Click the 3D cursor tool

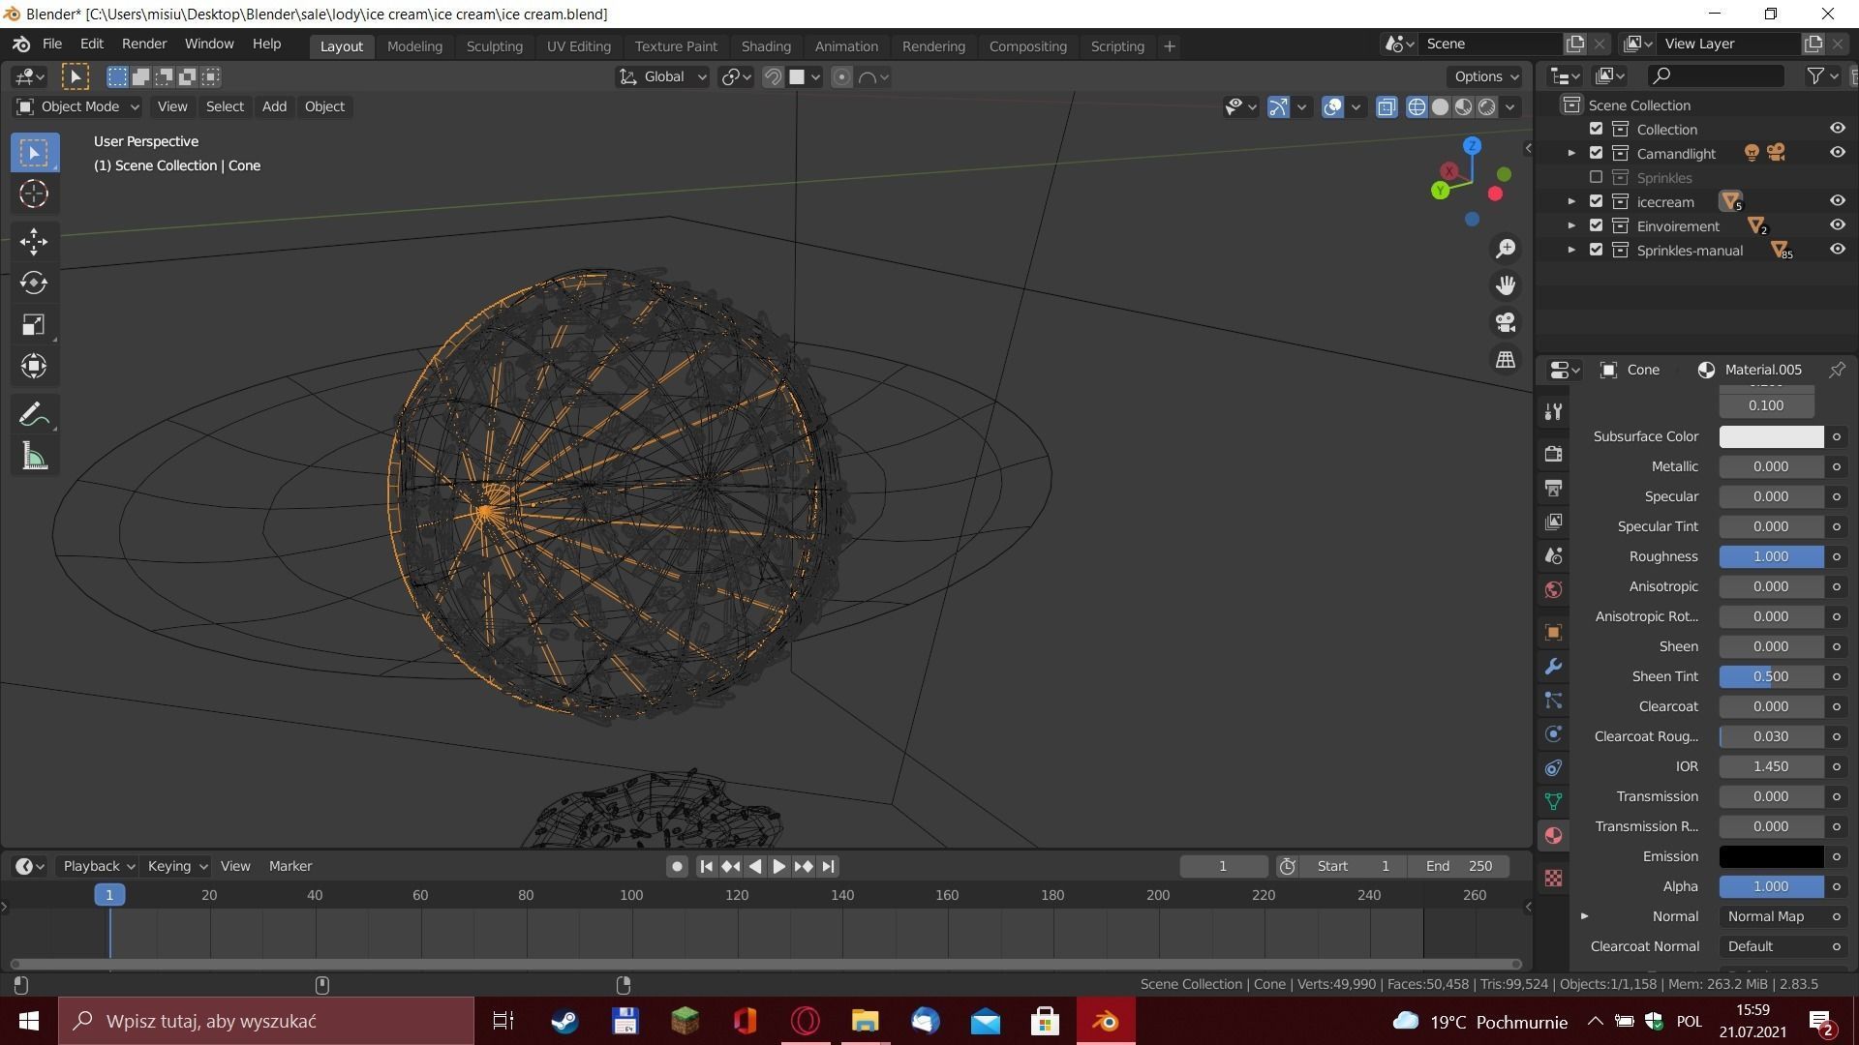pos(34,194)
